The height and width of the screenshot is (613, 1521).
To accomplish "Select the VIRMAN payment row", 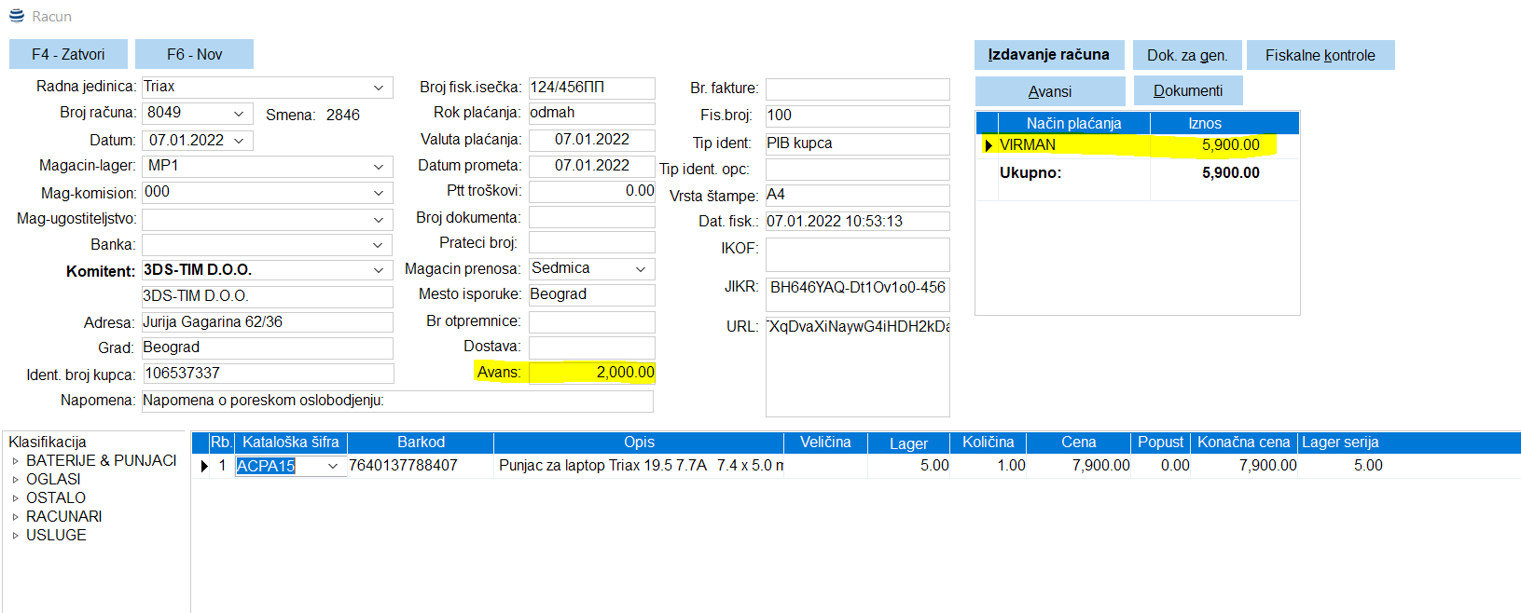I will tap(1072, 145).
